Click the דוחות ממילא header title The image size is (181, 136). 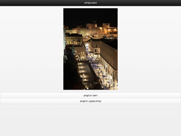pos(90,3)
